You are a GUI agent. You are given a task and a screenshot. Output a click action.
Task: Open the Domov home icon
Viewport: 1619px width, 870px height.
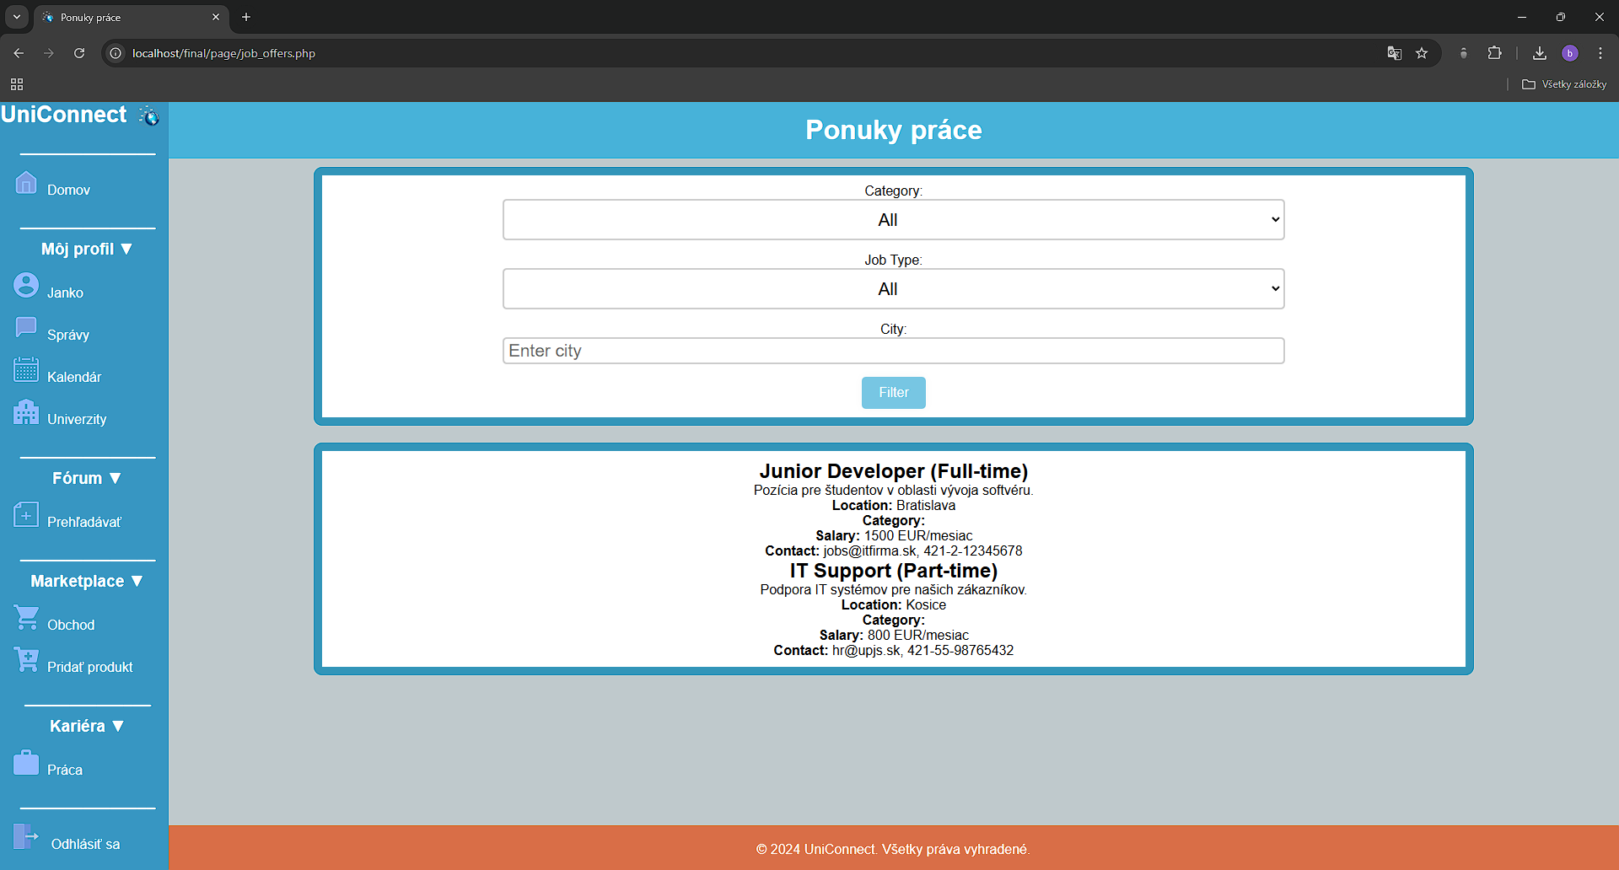pos(26,182)
